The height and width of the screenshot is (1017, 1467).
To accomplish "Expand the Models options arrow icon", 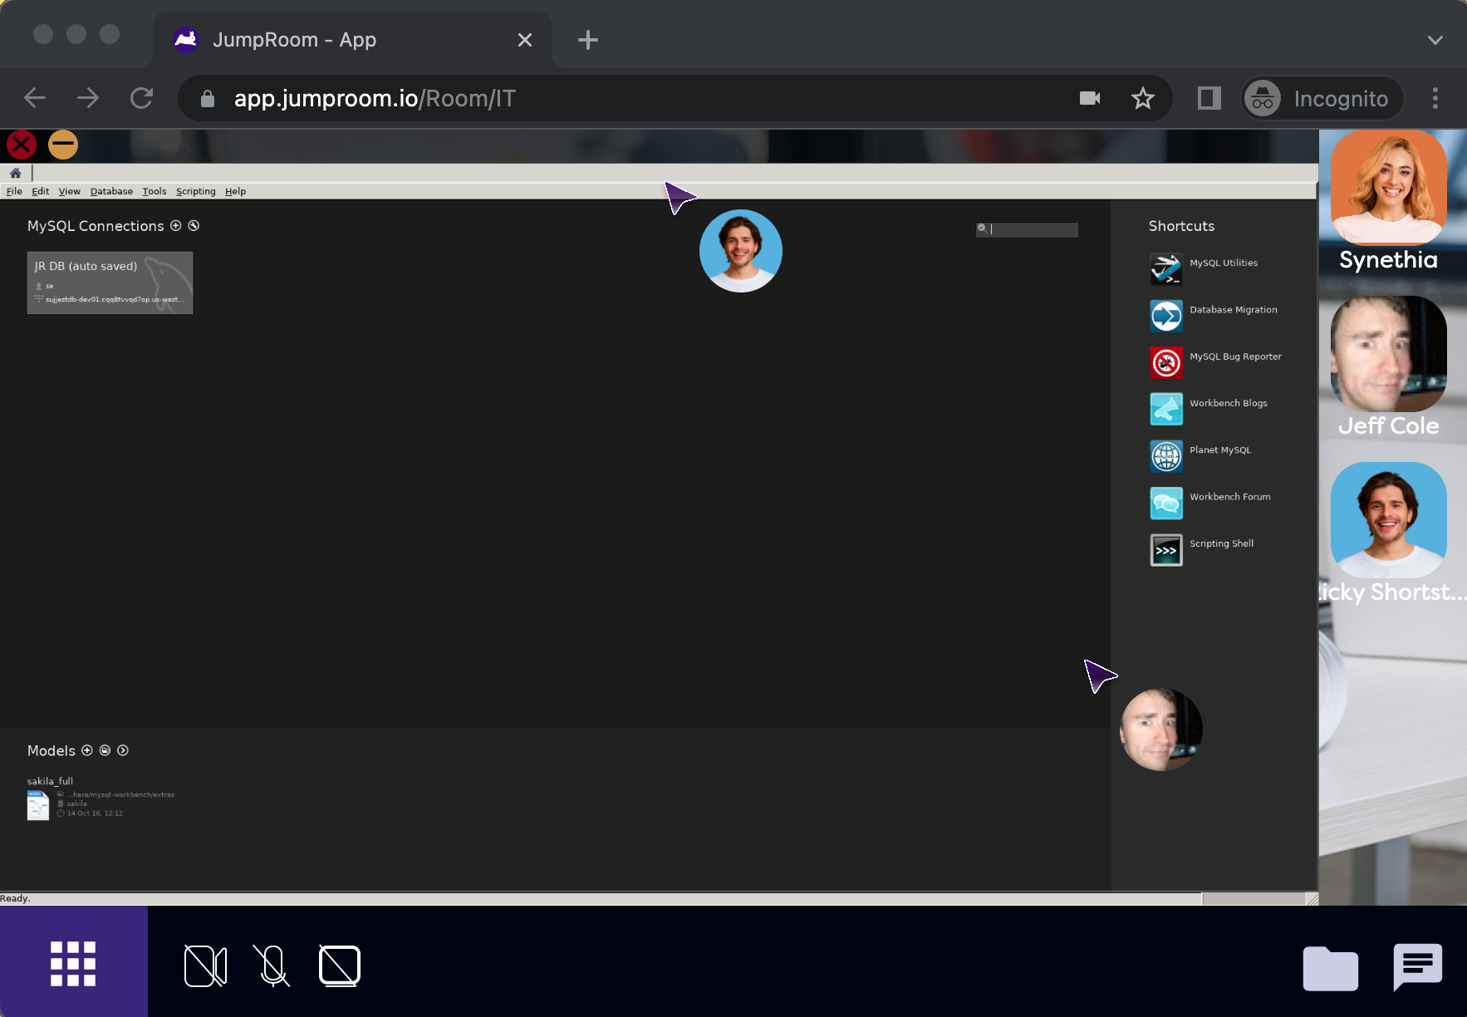I will click(x=123, y=750).
